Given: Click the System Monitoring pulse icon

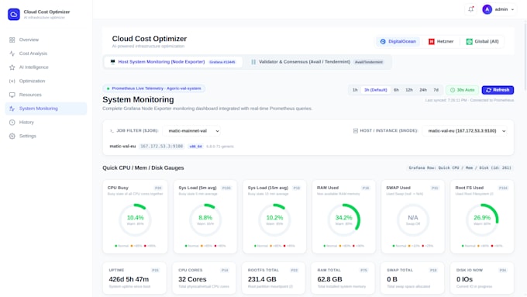Looking at the screenshot, I should [x=12, y=109].
